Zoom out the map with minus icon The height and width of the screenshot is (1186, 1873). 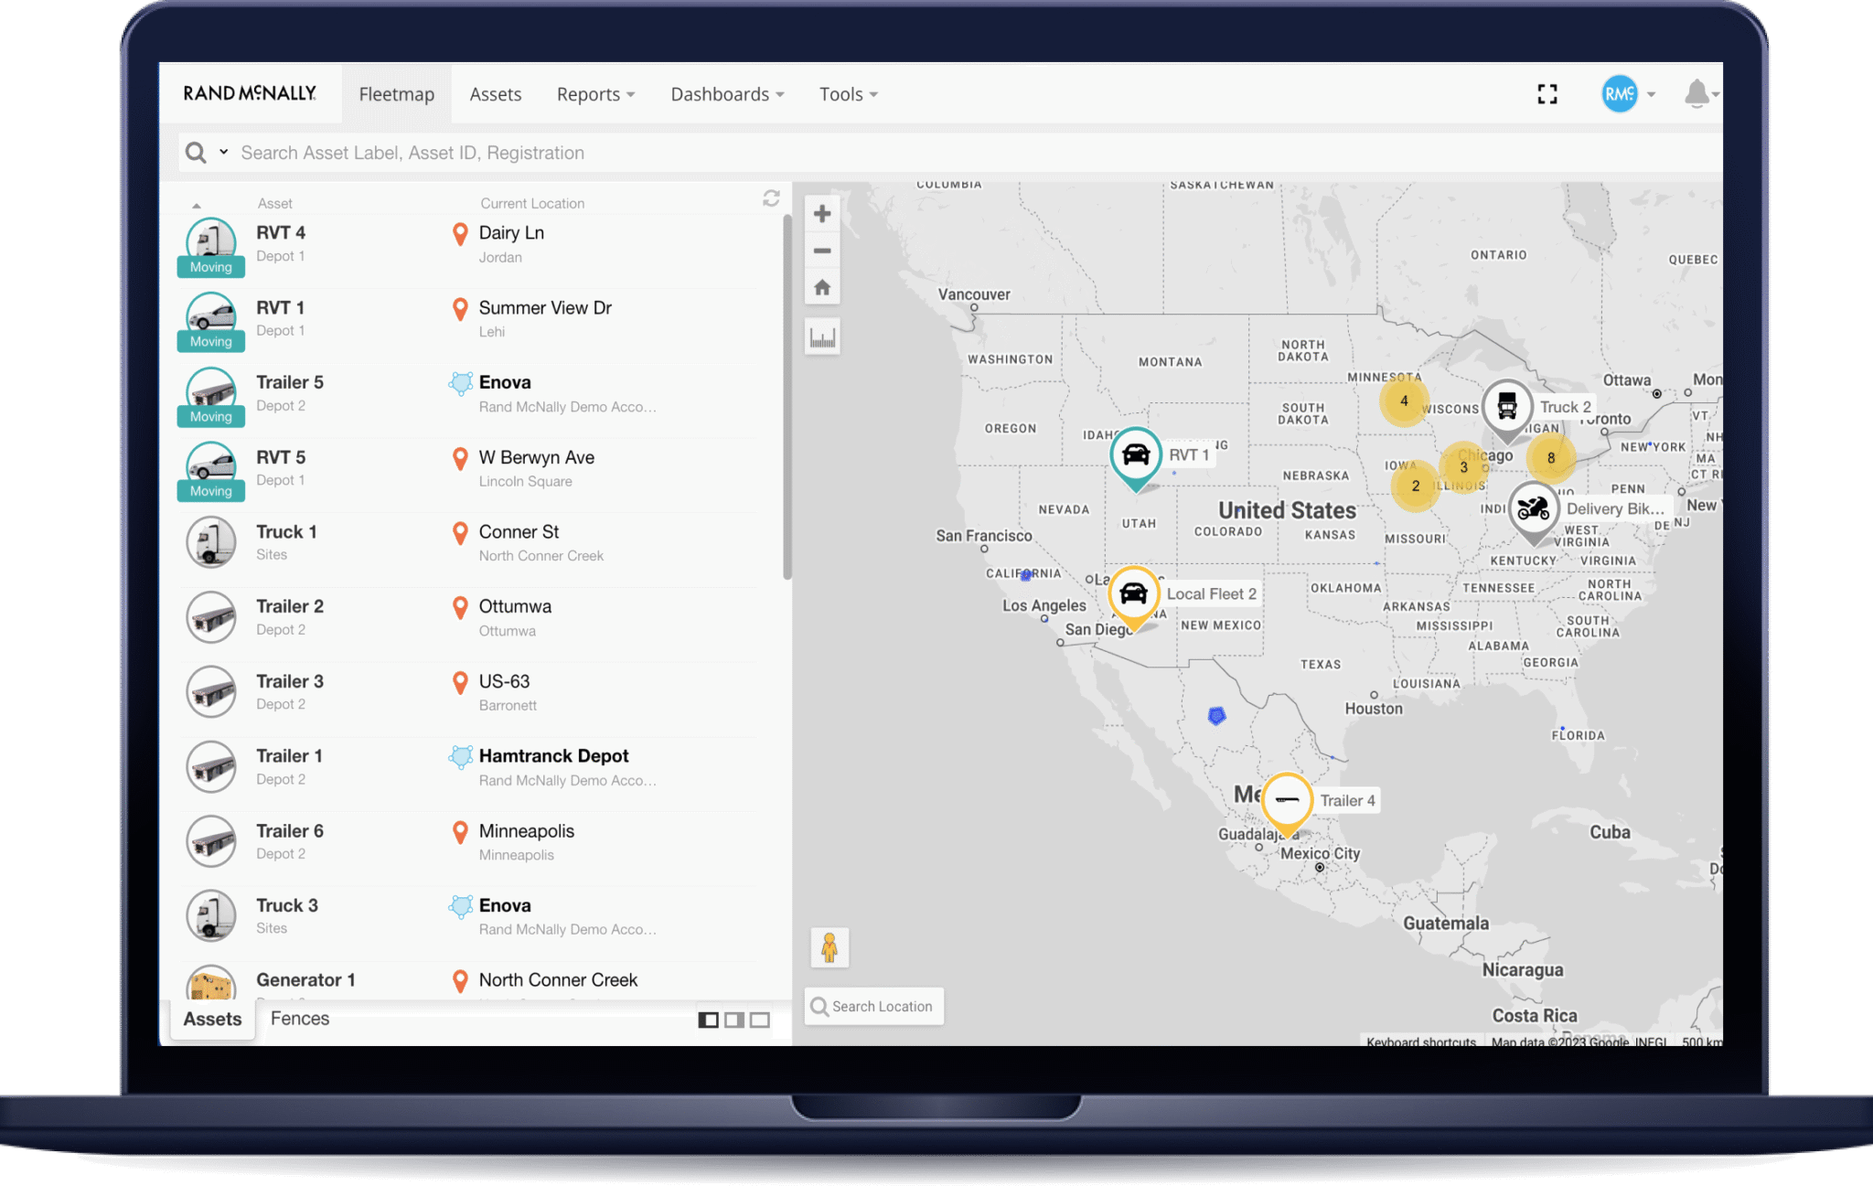[821, 250]
